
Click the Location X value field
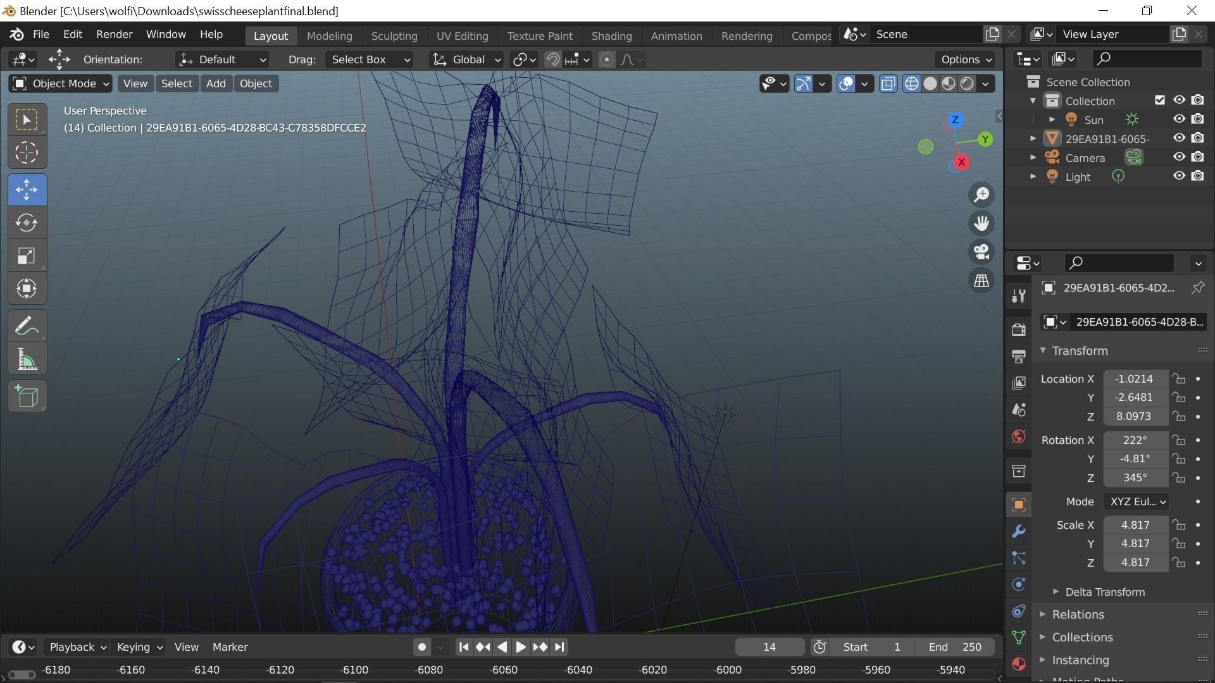(1135, 379)
